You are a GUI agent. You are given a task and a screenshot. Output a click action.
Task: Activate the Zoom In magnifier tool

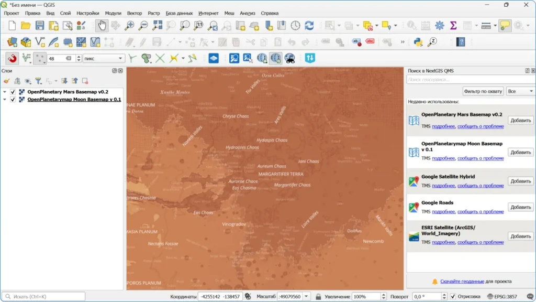[130, 26]
